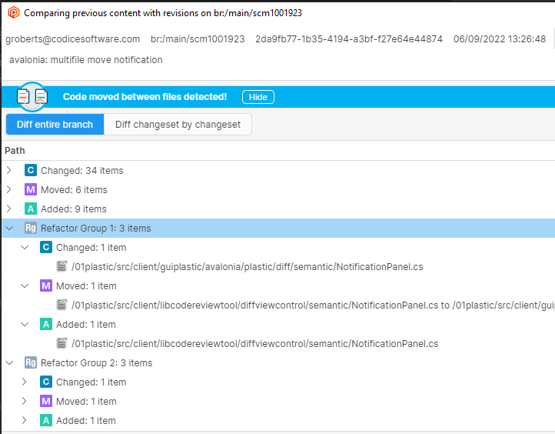Click the A icon next to Added: 9 items
The image size is (555, 434).
point(31,209)
